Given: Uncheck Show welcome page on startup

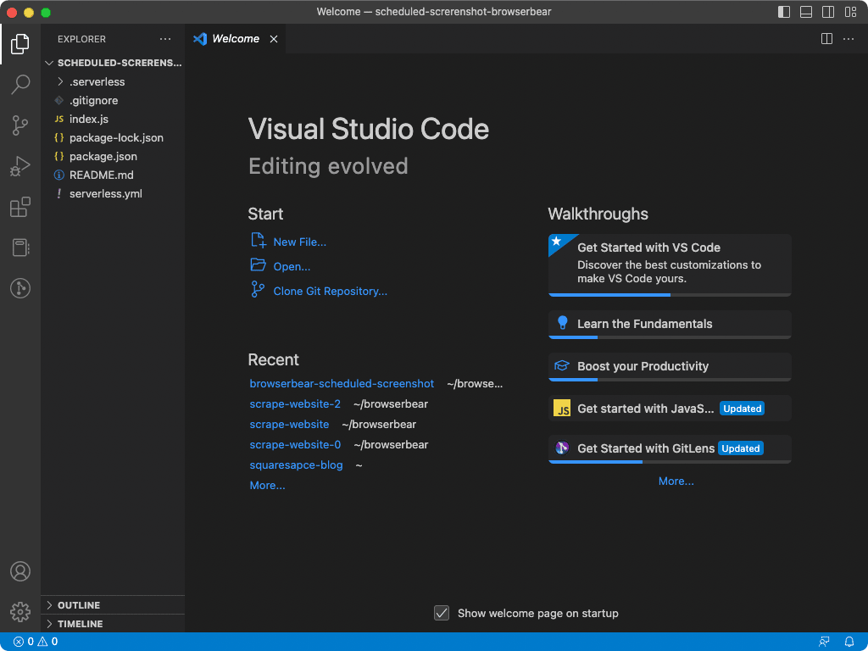Looking at the screenshot, I should (442, 613).
